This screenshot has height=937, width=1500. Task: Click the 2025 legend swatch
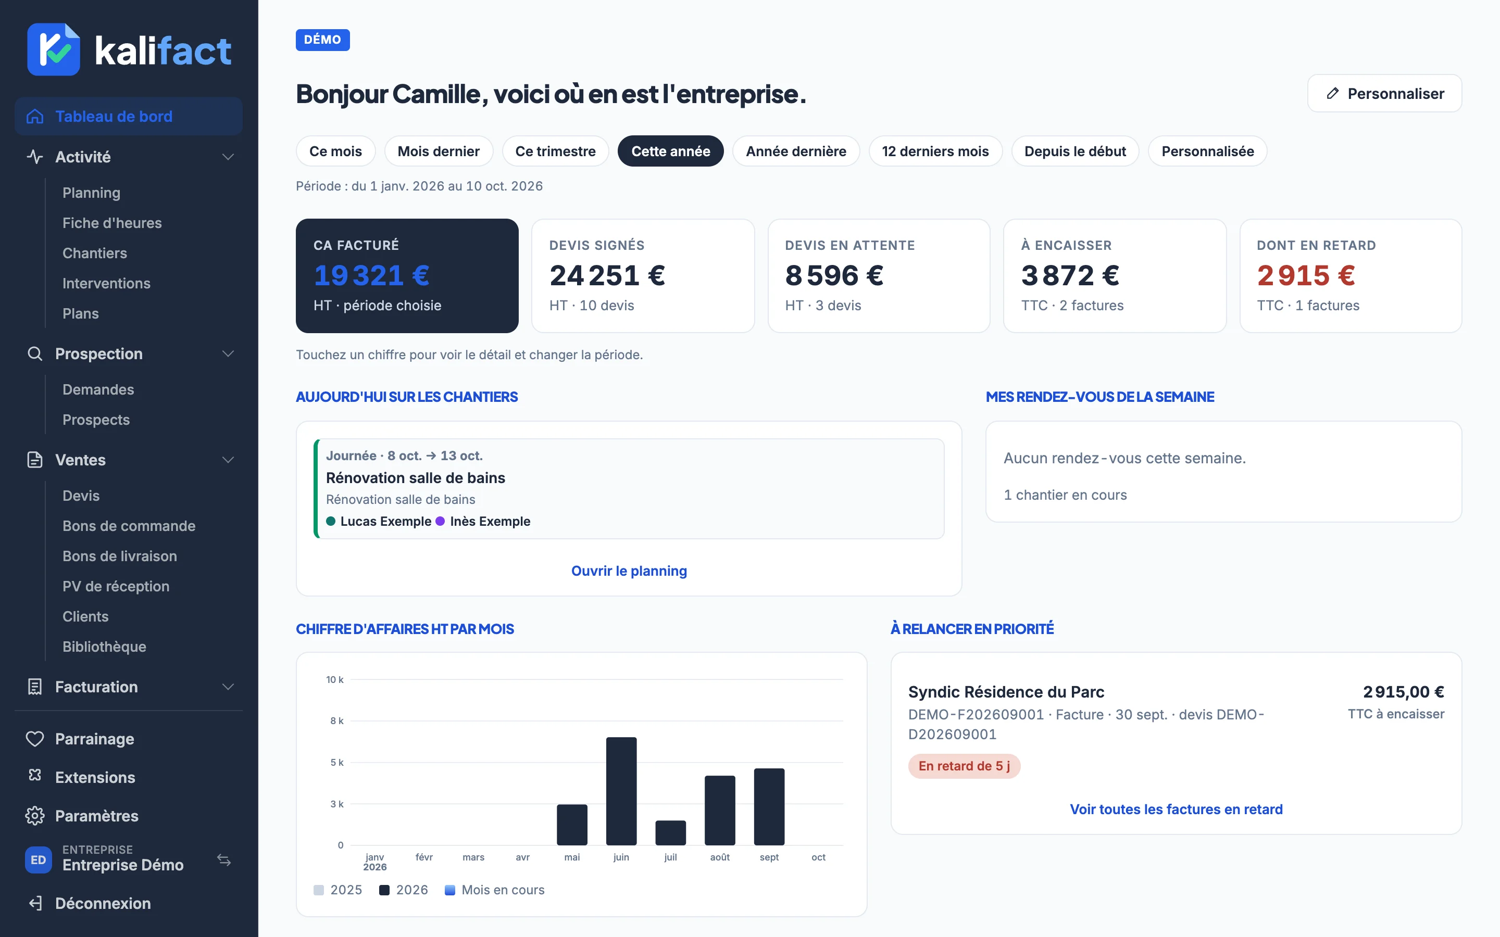319,890
